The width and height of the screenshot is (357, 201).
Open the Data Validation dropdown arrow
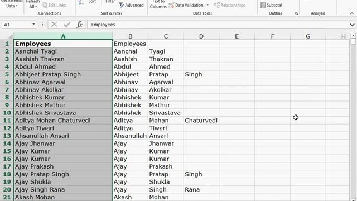click(x=208, y=5)
